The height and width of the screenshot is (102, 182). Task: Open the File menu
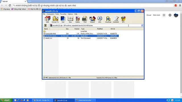44,14
